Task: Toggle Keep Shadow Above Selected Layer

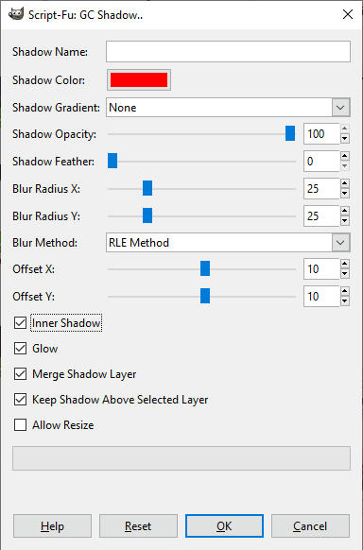Action: [21, 399]
